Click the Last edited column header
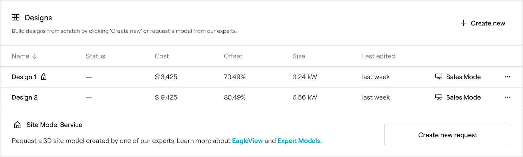 (379, 56)
